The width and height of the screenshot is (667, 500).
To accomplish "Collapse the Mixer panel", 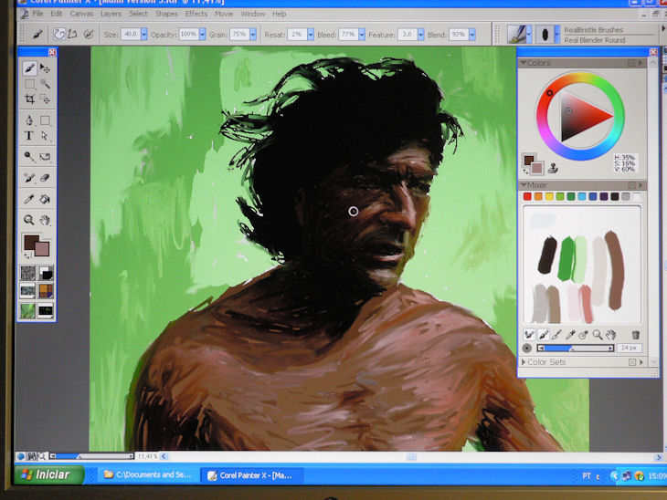I will coord(524,185).
